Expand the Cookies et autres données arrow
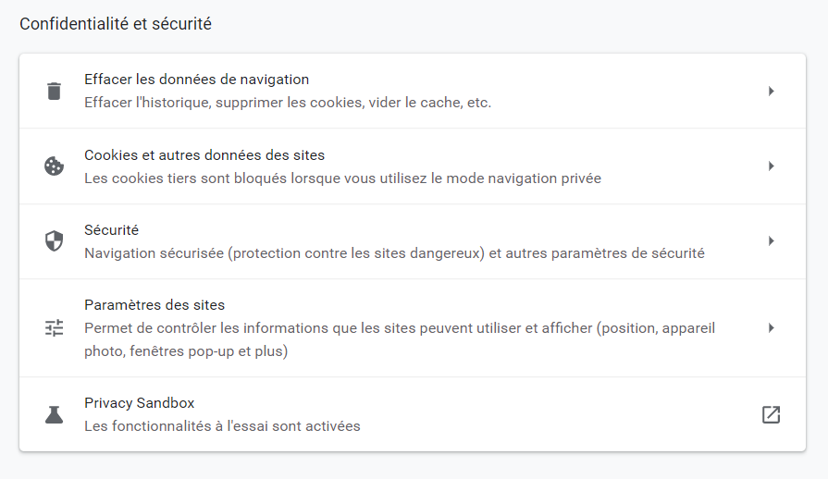This screenshot has height=479, width=828. (x=771, y=166)
